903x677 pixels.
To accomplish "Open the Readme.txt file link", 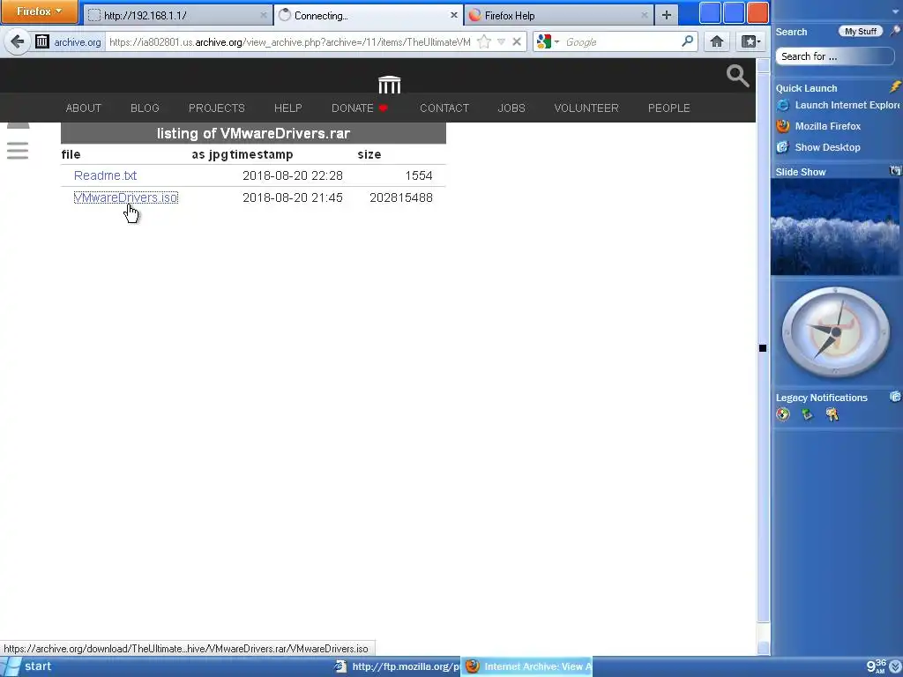I will tap(106, 175).
